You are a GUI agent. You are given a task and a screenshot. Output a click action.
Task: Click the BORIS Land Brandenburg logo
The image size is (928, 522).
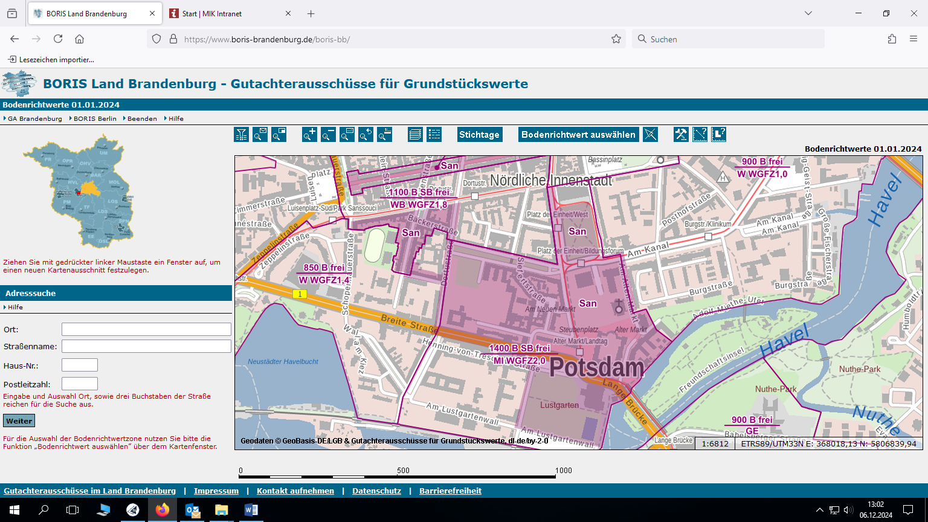point(19,83)
